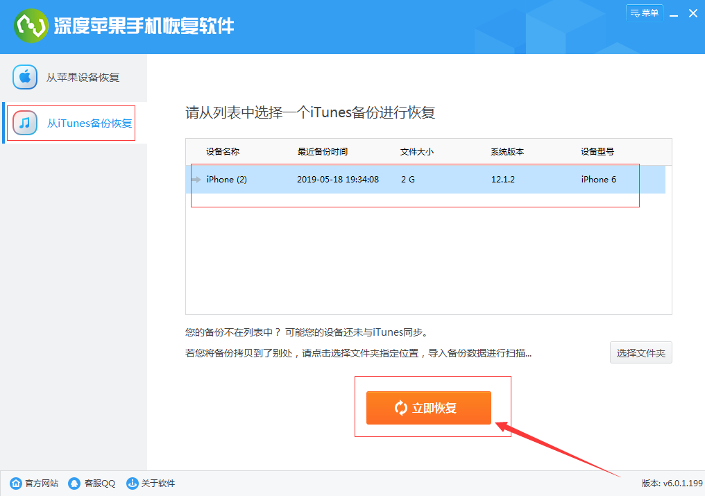Close the application window

click(693, 13)
